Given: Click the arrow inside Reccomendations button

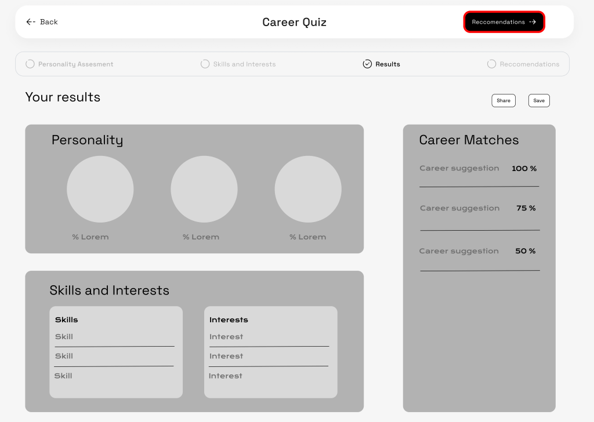Looking at the screenshot, I should click(x=533, y=22).
